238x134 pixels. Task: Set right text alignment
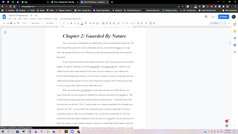pos(110,23)
